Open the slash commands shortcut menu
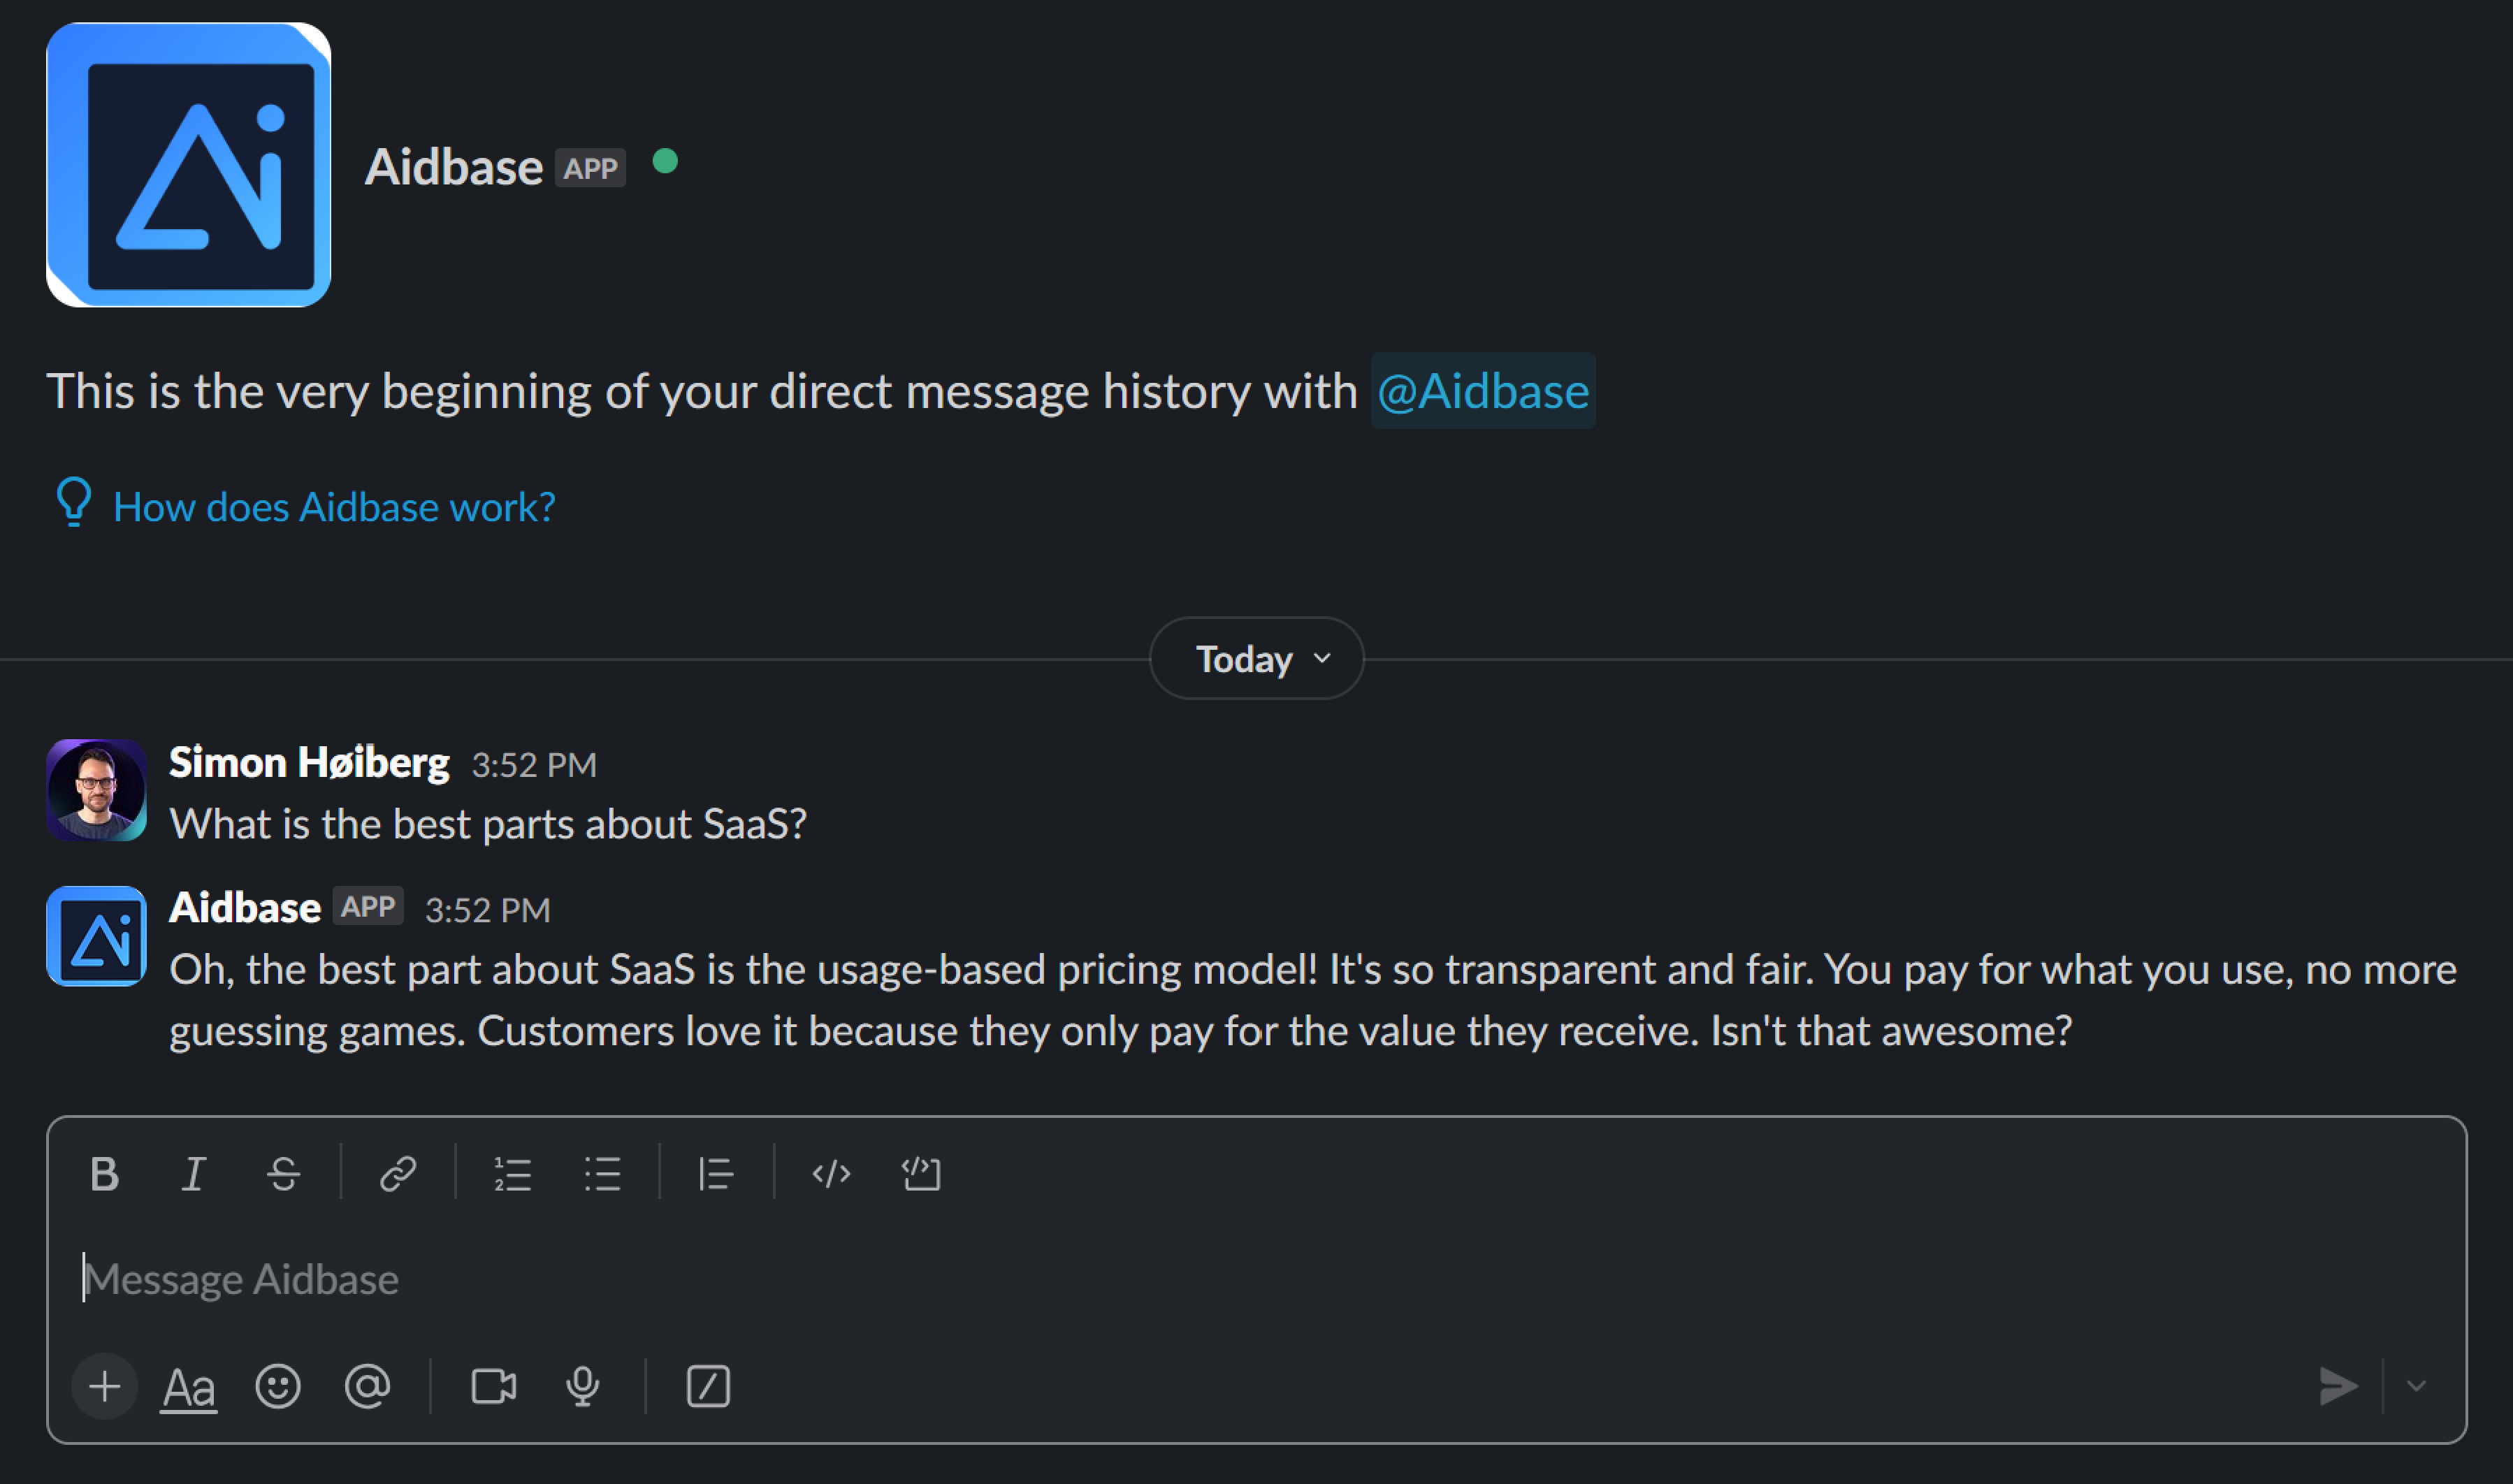The image size is (2513, 1484). click(708, 1387)
